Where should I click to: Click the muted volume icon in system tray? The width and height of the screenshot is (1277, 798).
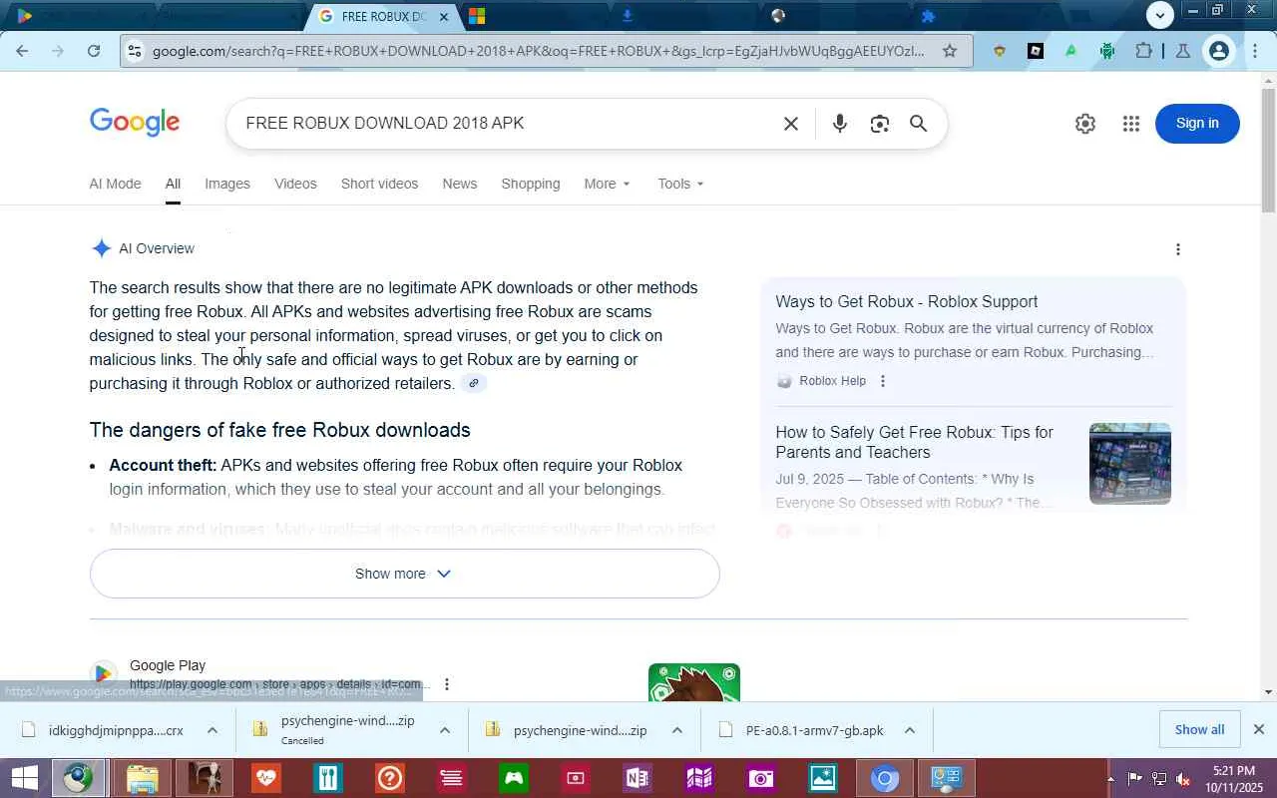[1183, 778]
